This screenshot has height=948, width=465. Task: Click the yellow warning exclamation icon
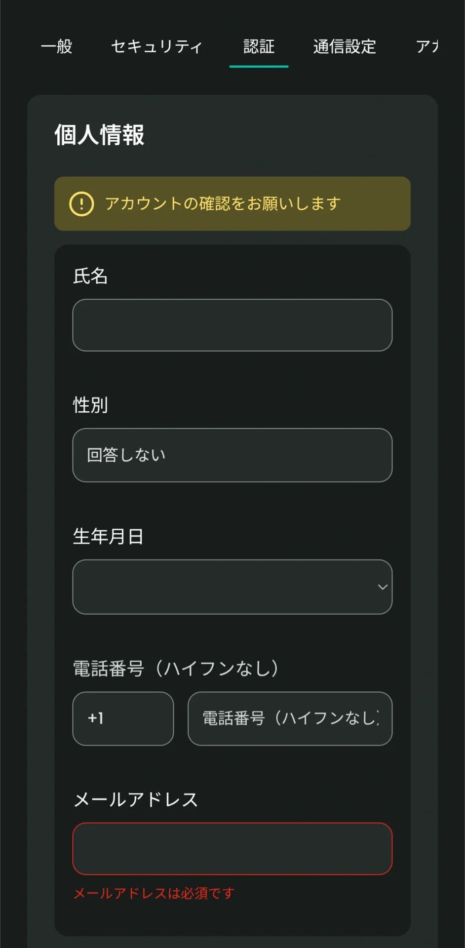pos(81,204)
